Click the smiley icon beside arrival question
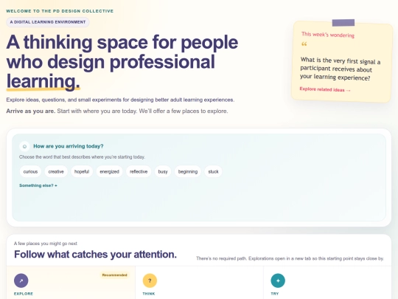Viewport: 398px width, 299px height. (24, 146)
